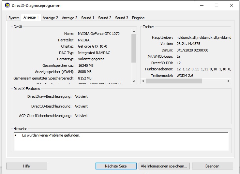Click the Anzeigespeicher (VRAM) label

55,72
